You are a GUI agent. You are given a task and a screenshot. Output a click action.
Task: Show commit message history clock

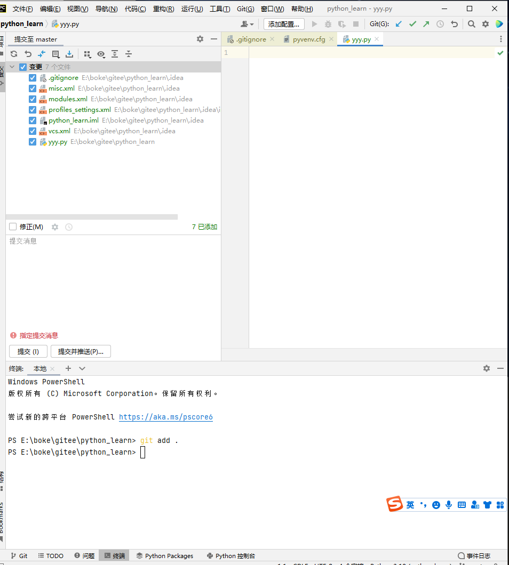tap(69, 227)
